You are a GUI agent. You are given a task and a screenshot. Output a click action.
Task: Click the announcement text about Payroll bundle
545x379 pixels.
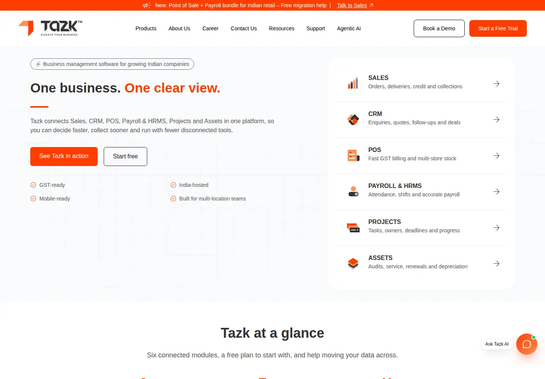[x=241, y=5]
